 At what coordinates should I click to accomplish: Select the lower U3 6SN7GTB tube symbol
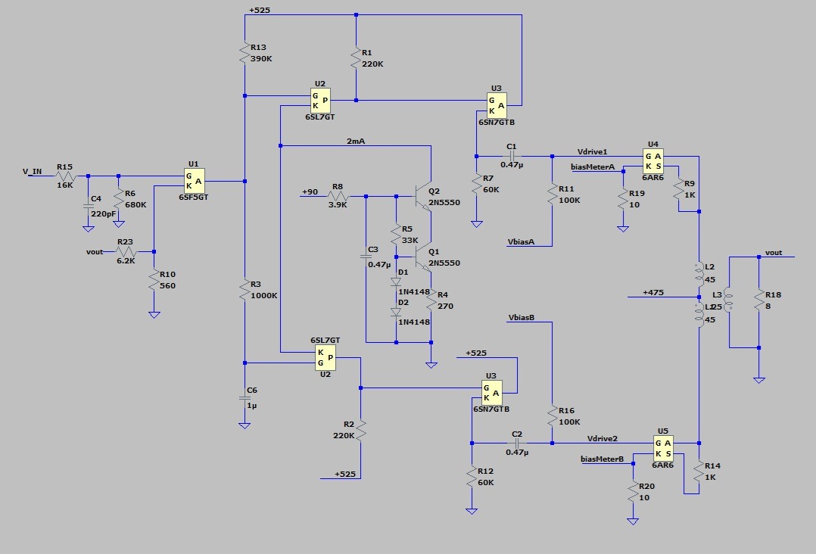pos(491,394)
